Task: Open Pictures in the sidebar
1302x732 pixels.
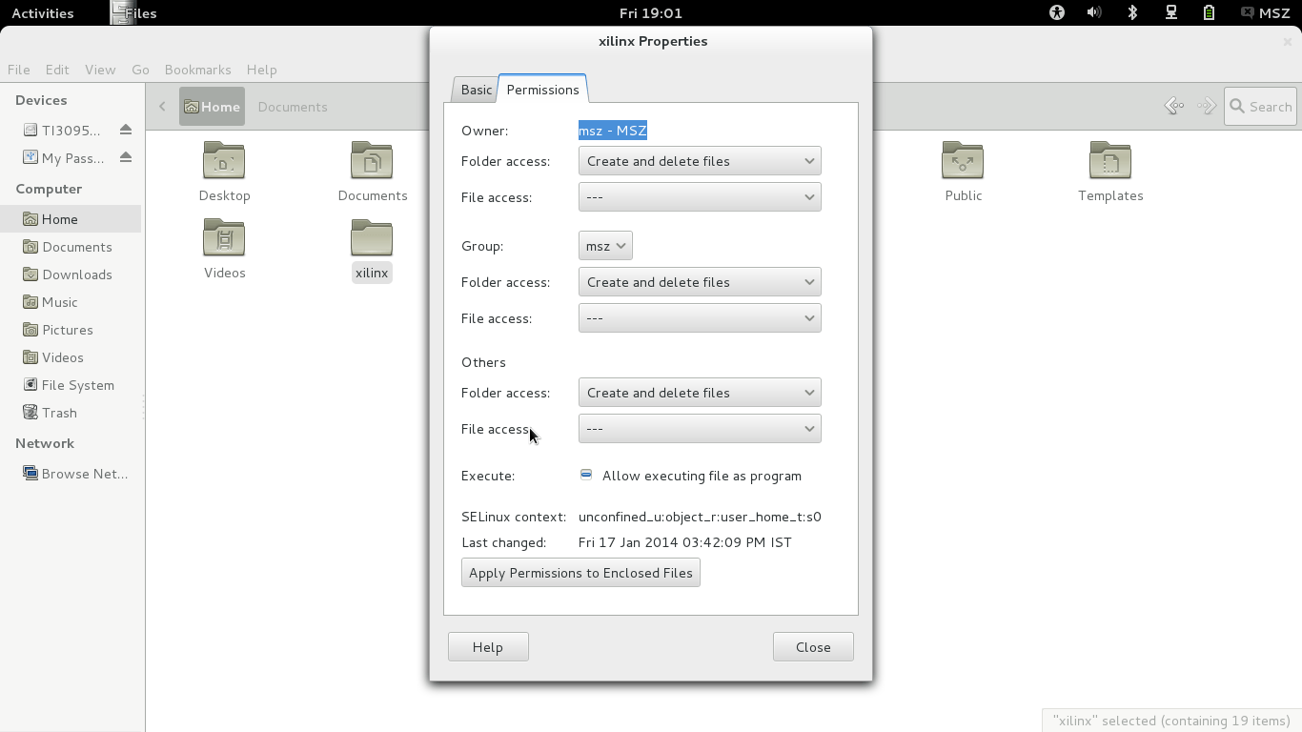Action: pos(71,330)
